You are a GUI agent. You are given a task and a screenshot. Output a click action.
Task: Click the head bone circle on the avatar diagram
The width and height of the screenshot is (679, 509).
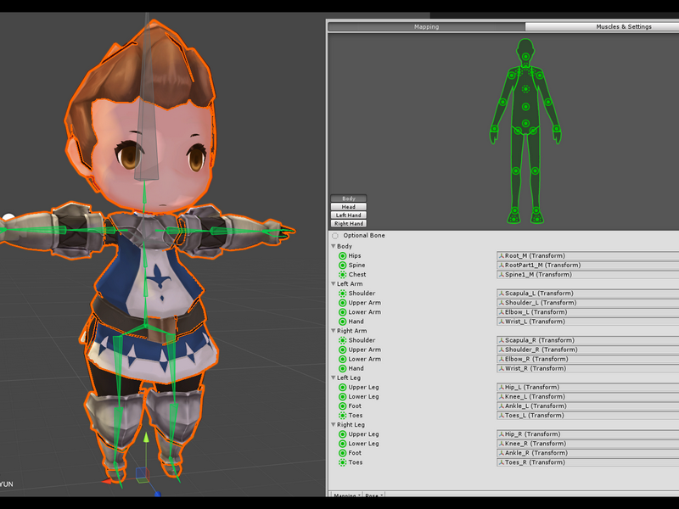(525, 57)
